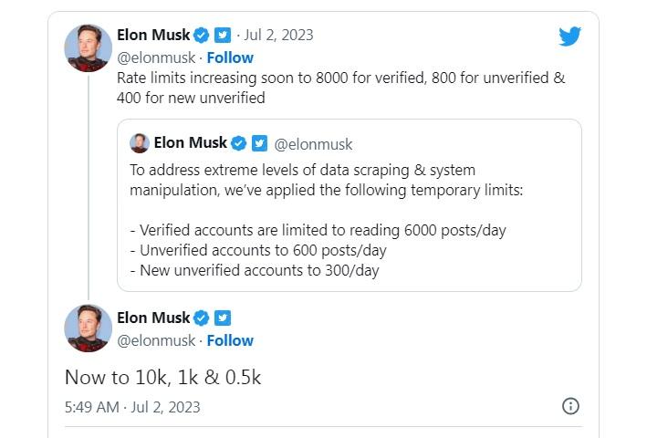The height and width of the screenshot is (438, 647).
Task: Follow Elon Musk from the top tweet
Action: pyautogui.click(x=230, y=57)
